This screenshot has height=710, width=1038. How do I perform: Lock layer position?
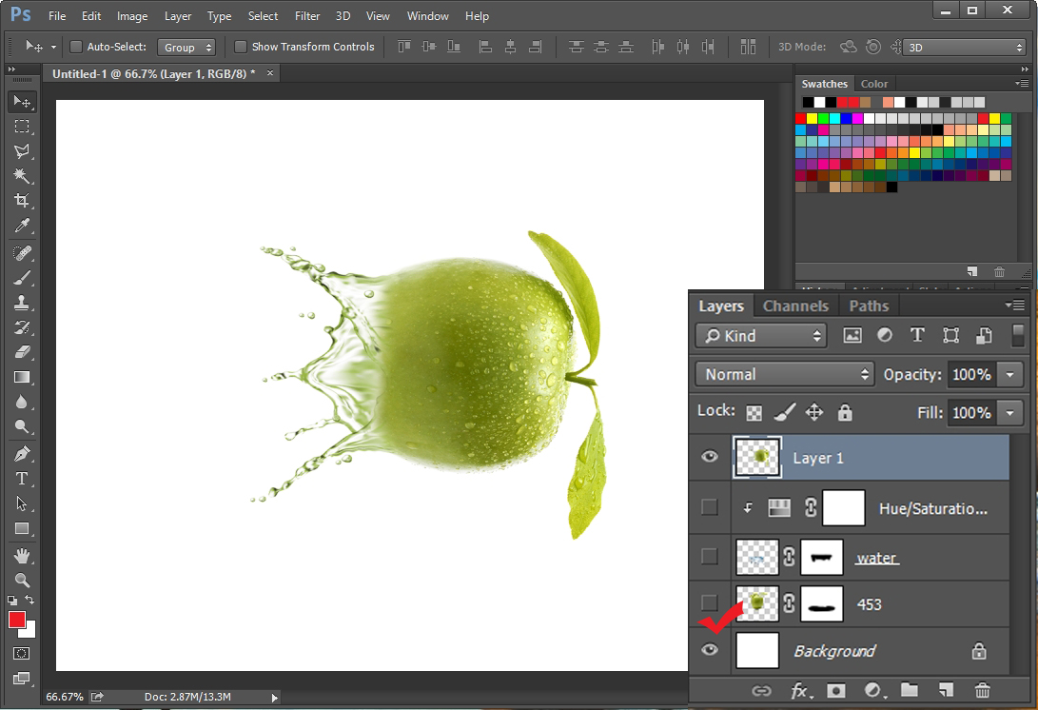pyautogui.click(x=814, y=413)
